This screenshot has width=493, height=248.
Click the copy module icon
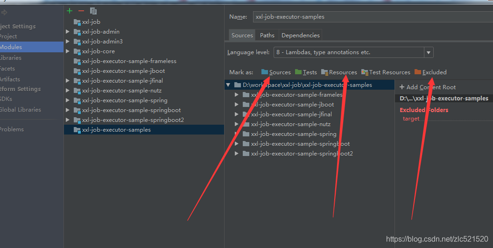click(93, 11)
